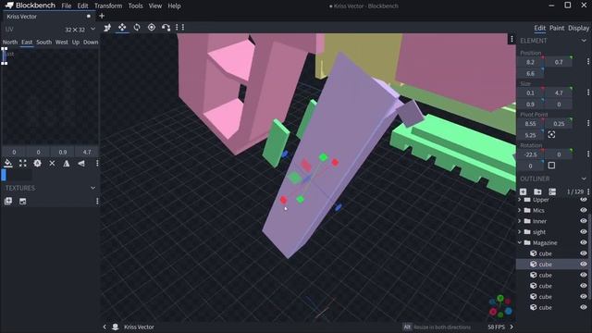Viewport: 592px width, 333px height.
Task: Click the Rotation X field -22.5
Action: [x=530, y=154]
